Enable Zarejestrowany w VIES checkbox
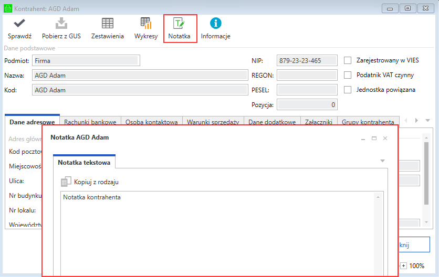Image resolution: width=439 pixels, height=277 pixels. click(347, 60)
